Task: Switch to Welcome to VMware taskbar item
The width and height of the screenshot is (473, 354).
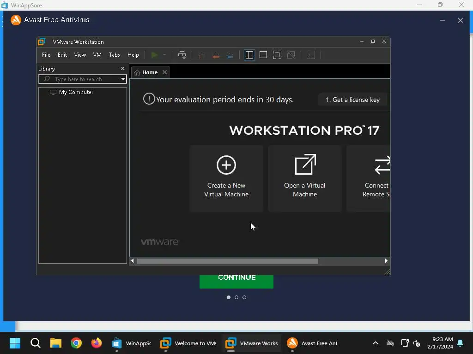Action: pyautogui.click(x=188, y=343)
